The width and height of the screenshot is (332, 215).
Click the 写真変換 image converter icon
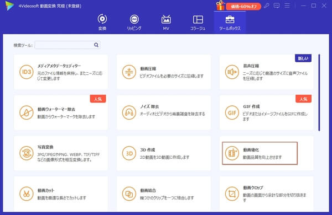tap(27, 153)
